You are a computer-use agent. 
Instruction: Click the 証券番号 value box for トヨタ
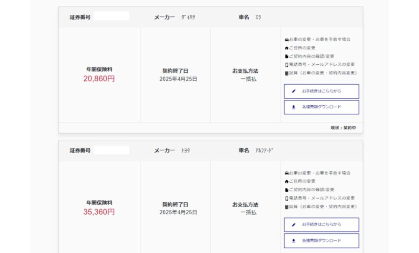(x=111, y=150)
